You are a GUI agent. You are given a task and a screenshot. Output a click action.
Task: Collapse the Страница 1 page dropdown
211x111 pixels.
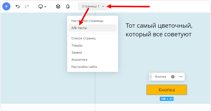tap(93, 6)
